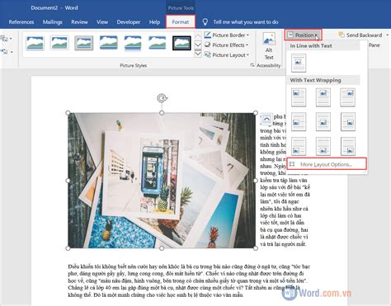Apply the fourth picture style thumbnail
The height and width of the screenshot is (306, 391).
click(x=108, y=43)
